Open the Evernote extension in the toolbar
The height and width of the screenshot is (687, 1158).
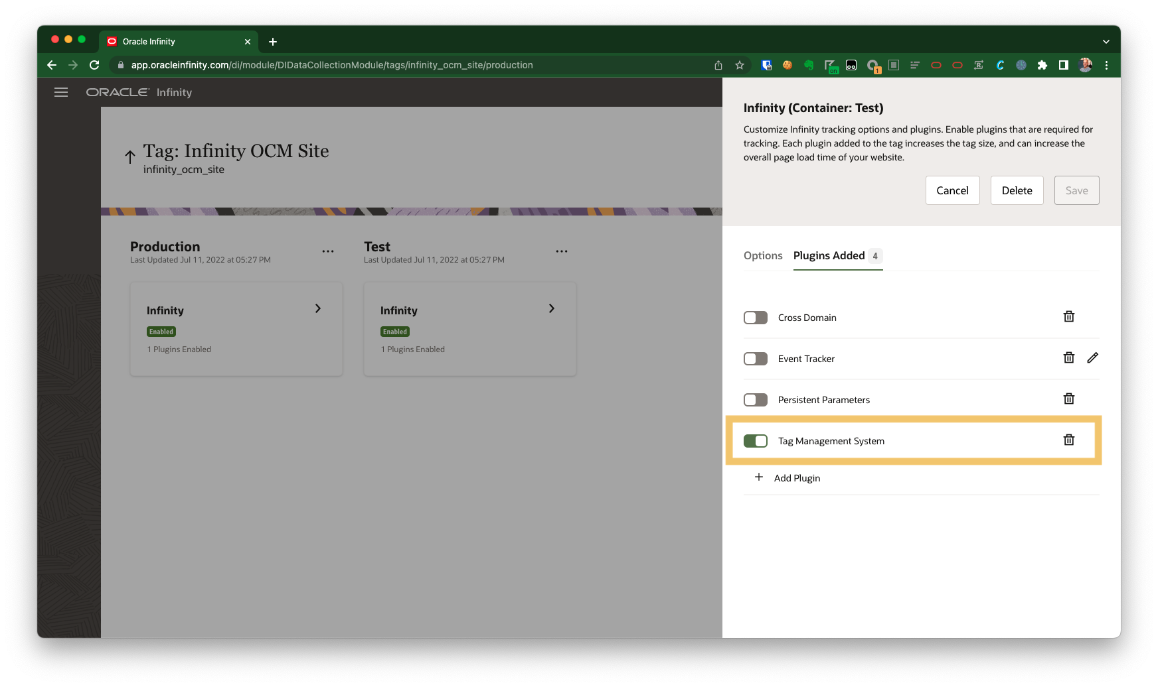808,65
